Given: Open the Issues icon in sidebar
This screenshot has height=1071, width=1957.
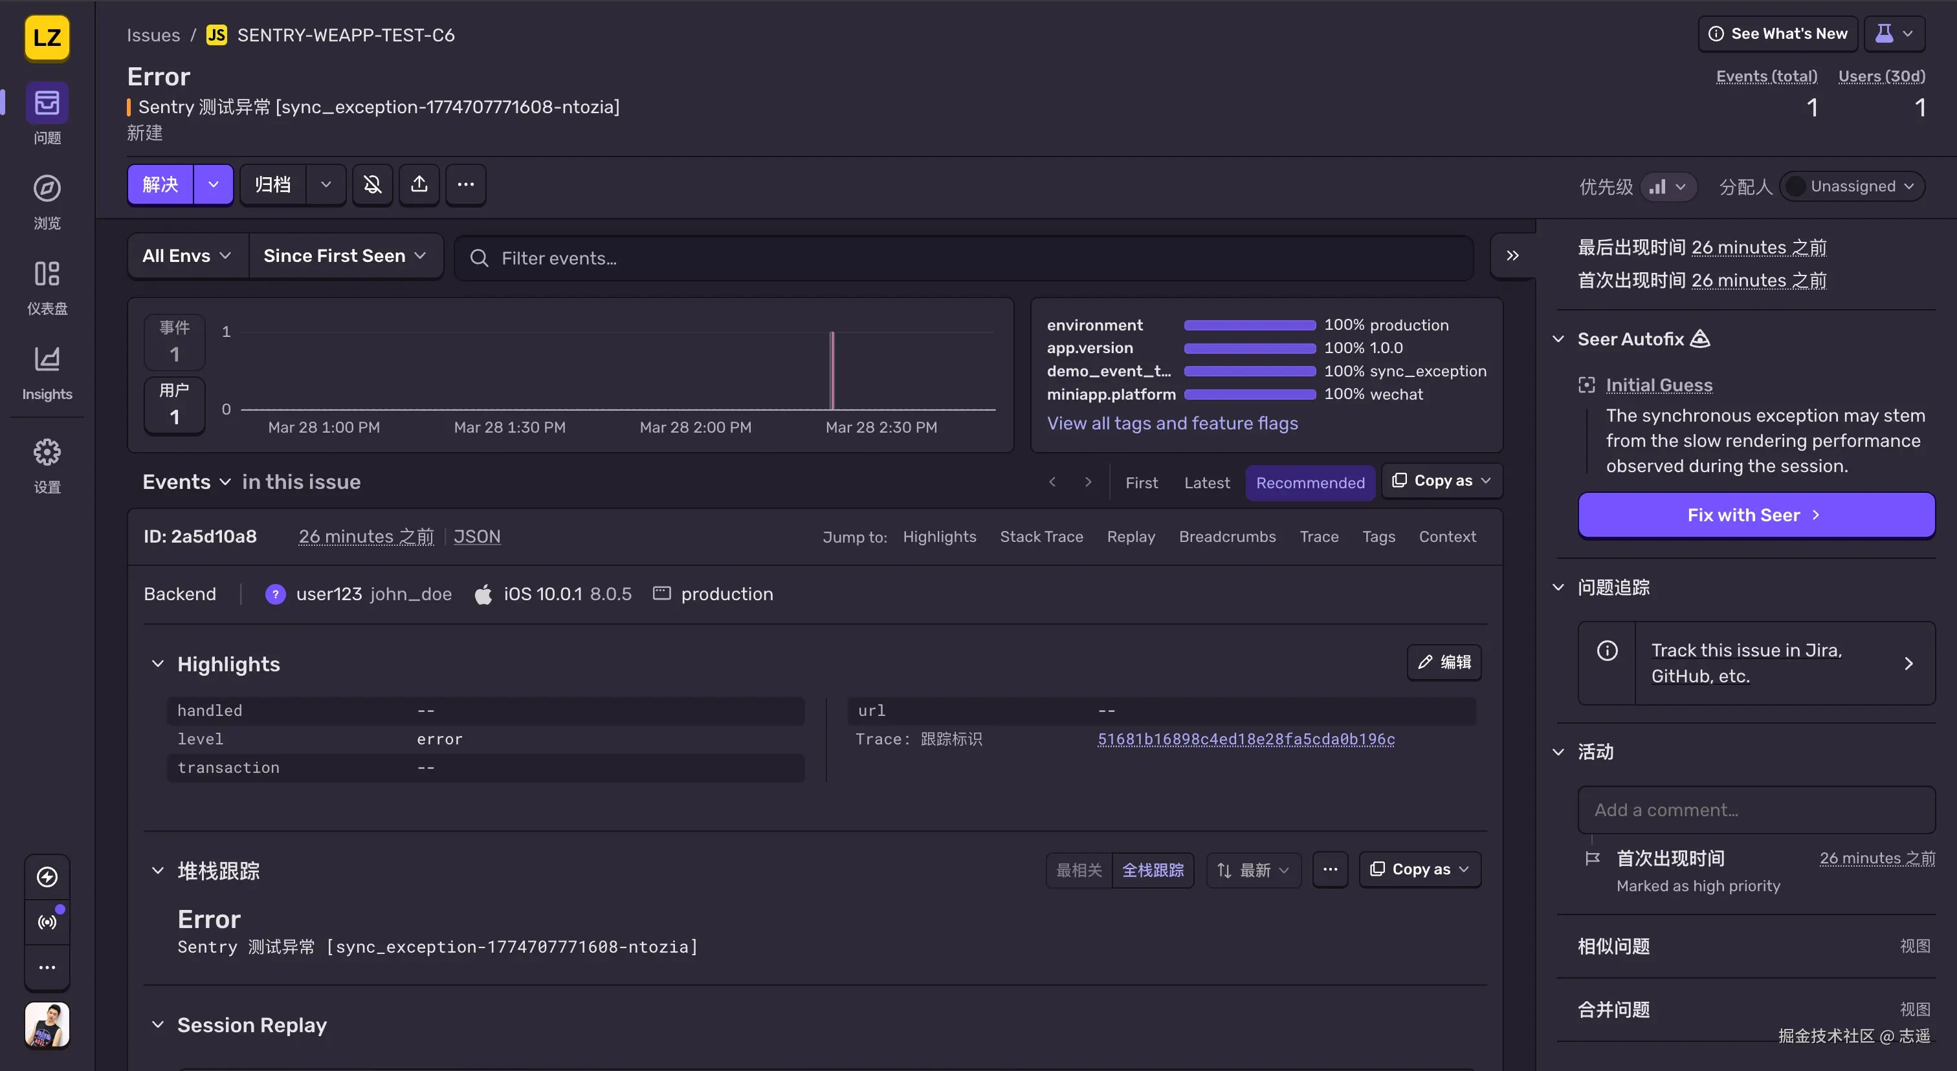Looking at the screenshot, I should point(47,102).
